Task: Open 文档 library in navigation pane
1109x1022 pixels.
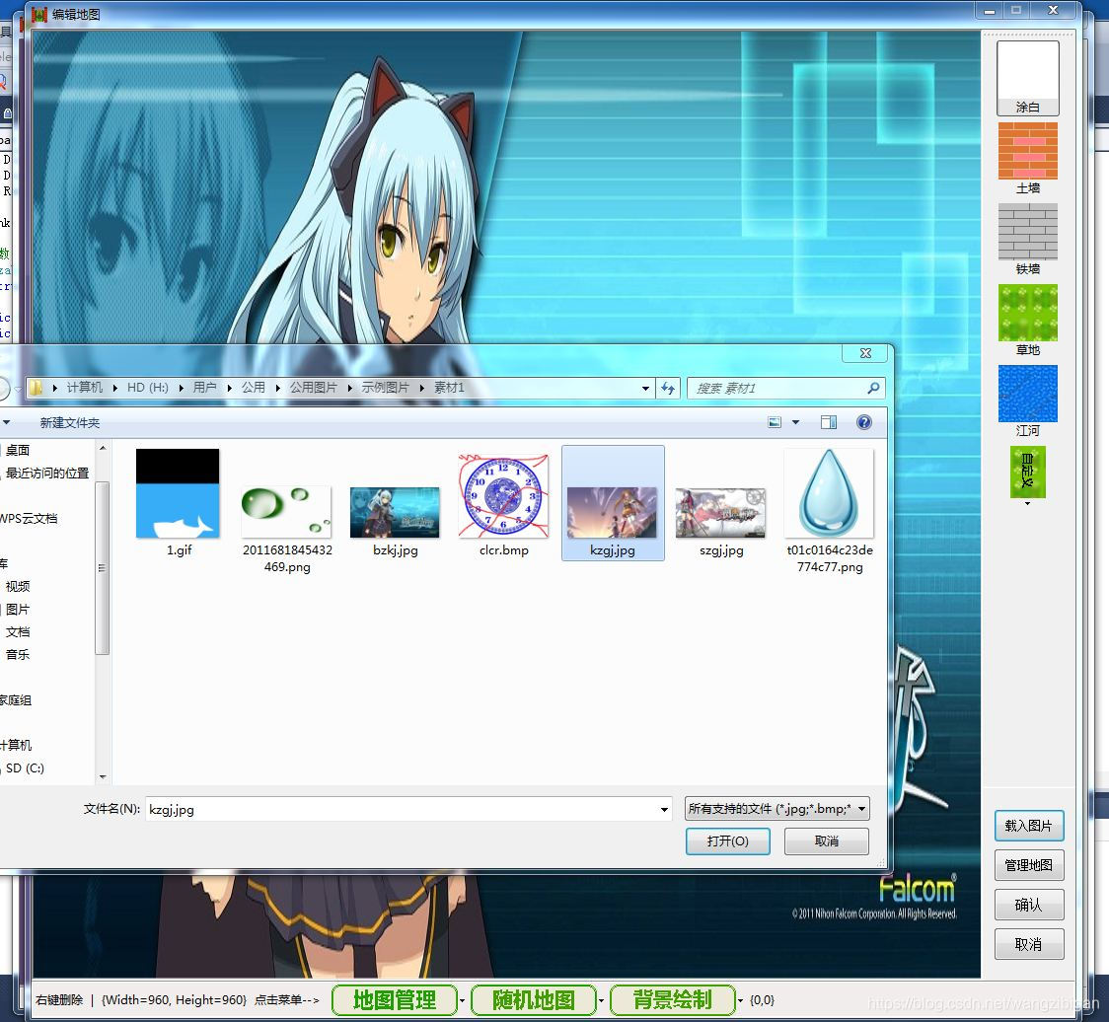Action: coord(18,631)
